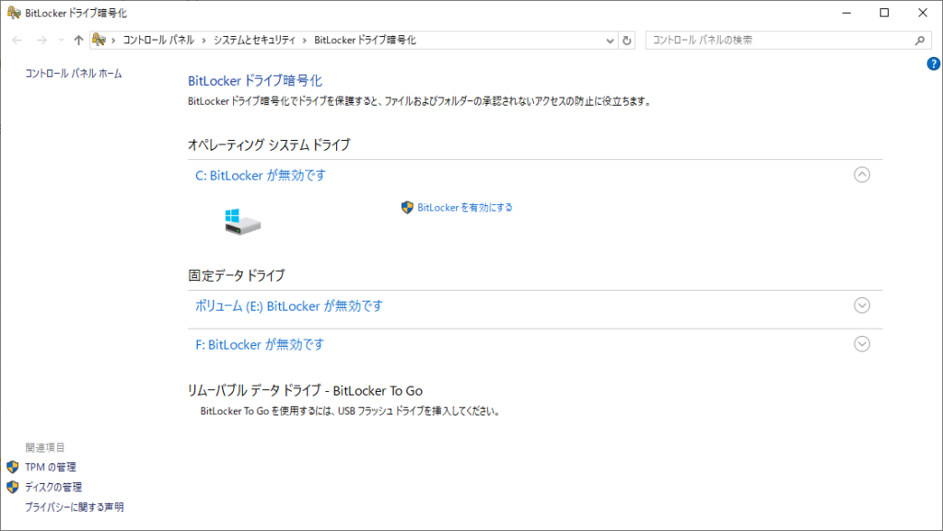This screenshot has height=531, width=943.
Task: Open TPM の管理 link
Action: 51,467
